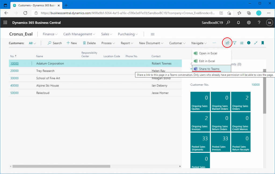The width and height of the screenshot is (275, 174).
Task: Switch list layout view icon
Action: (x=242, y=43)
